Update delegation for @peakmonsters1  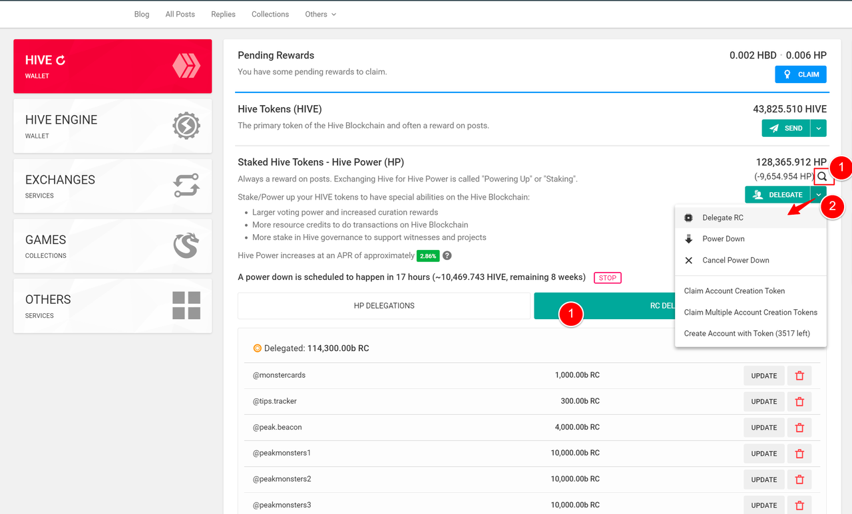coord(764,453)
